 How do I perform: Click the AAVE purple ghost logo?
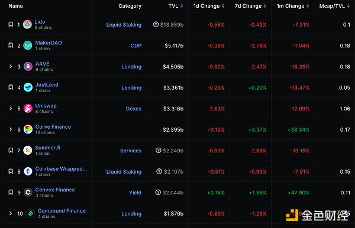pos(28,66)
